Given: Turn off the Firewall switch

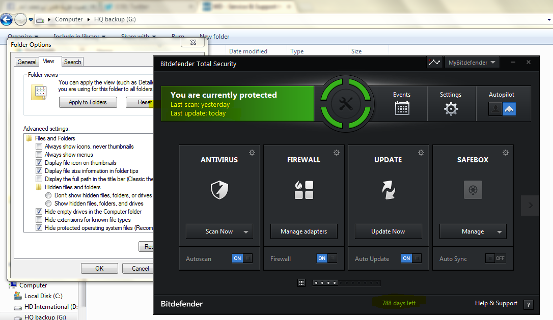Looking at the screenshot, I should pos(326,258).
